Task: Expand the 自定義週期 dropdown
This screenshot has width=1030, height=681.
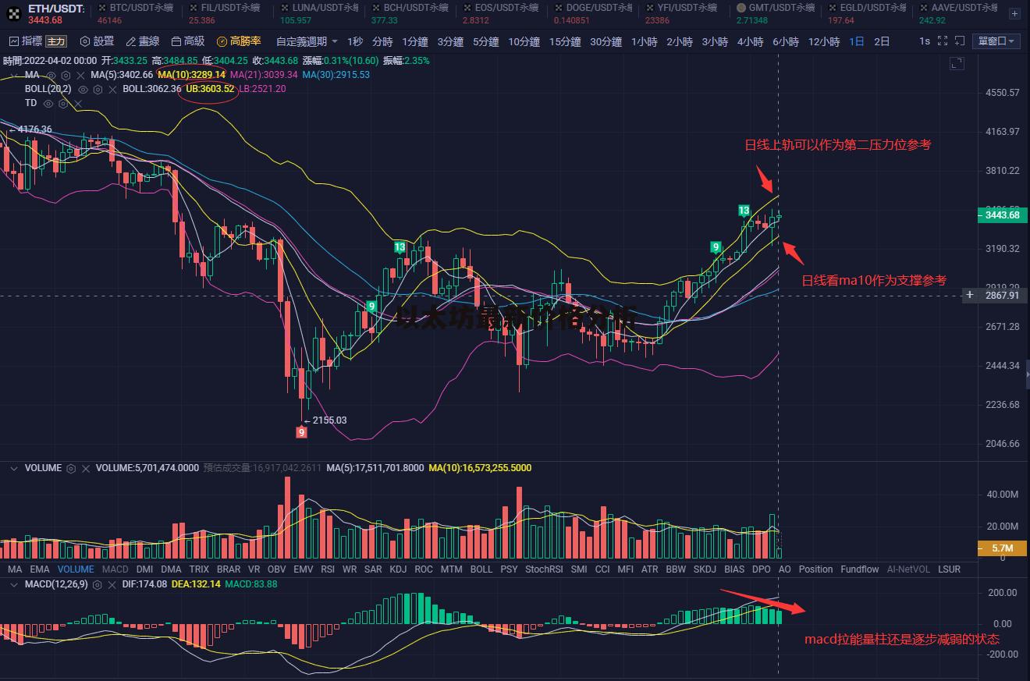Action: (x=307, y=41)
